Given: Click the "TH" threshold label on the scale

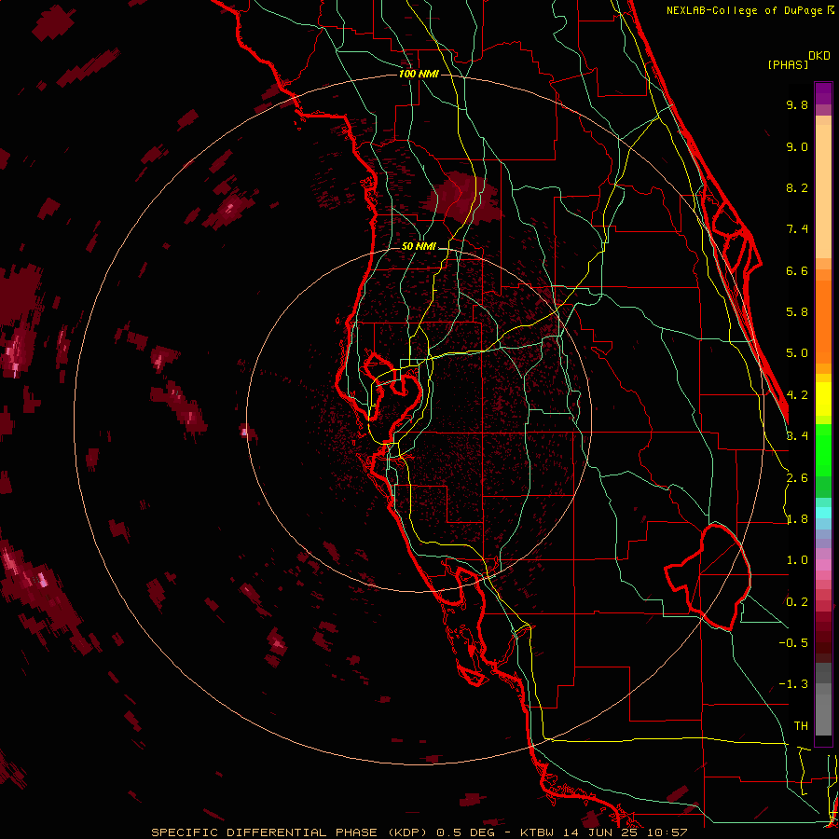Looking at the screenshot, I should pos(801,726).
